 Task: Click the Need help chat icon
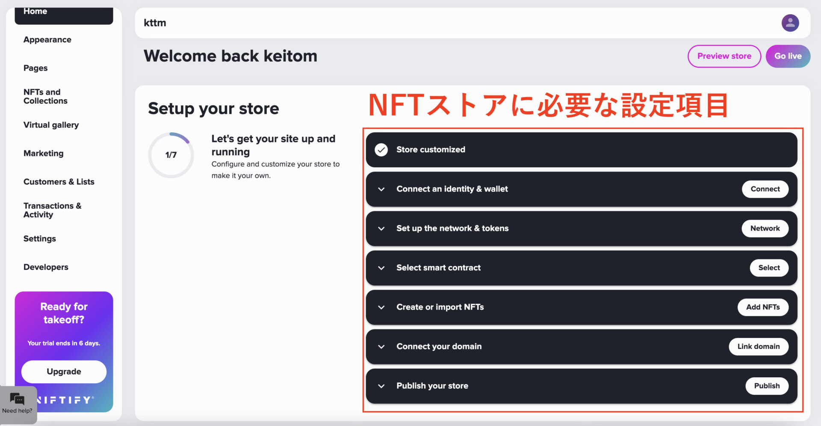click(17, 399)
